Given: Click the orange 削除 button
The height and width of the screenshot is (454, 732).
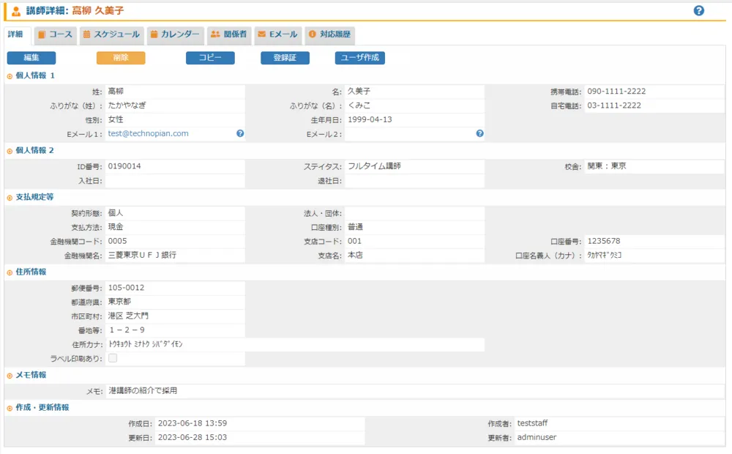Looking at the screenshot, I should click(x=121, y=58).
